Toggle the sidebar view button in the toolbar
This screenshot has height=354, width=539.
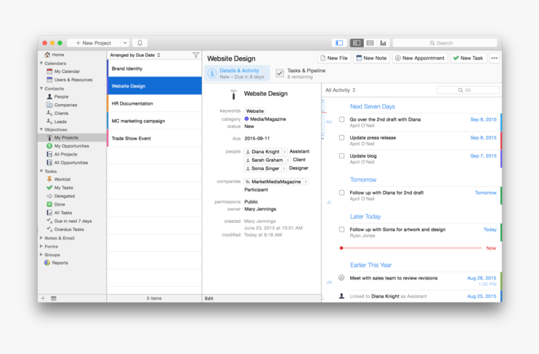coord(339,43)
